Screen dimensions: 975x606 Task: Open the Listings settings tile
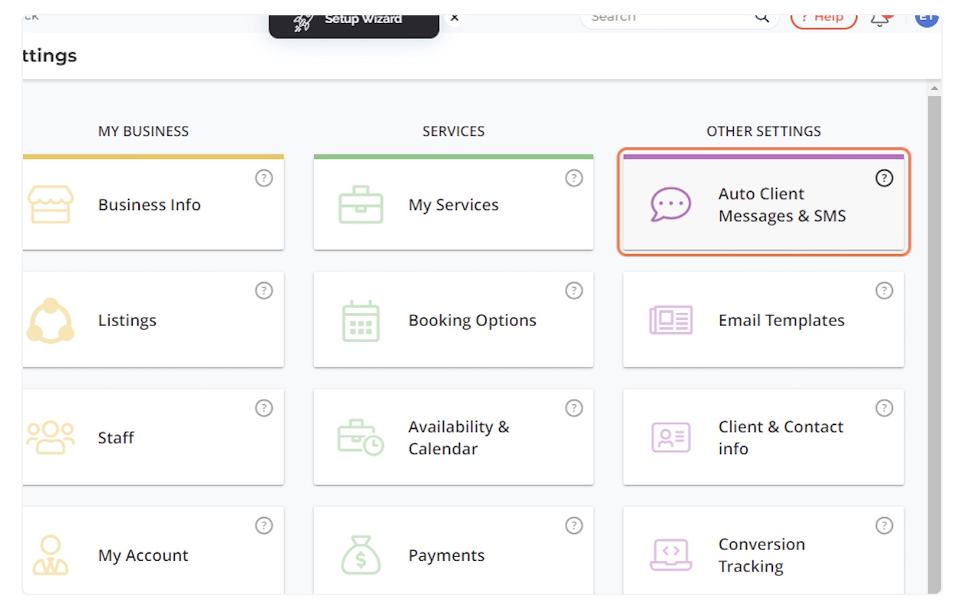click(x=152, y=321)
